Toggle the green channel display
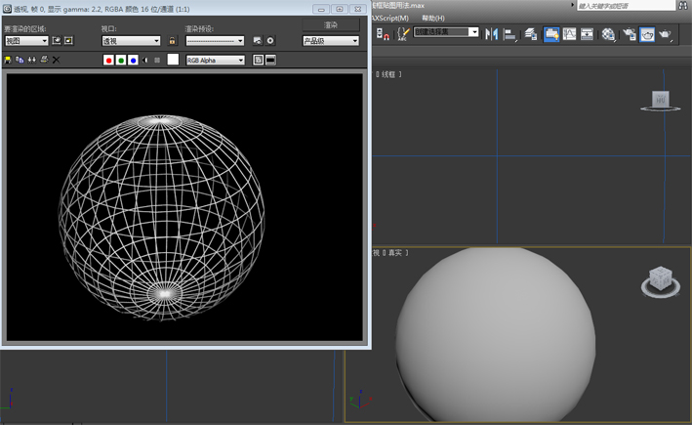Image resolution: width=692 pixels, height=425 pixels. tap(121, 61)
